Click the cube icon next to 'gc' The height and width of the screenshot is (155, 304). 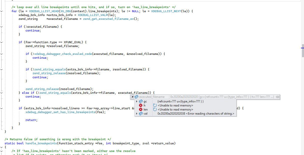pyautogui.click(x=141, y=101)
